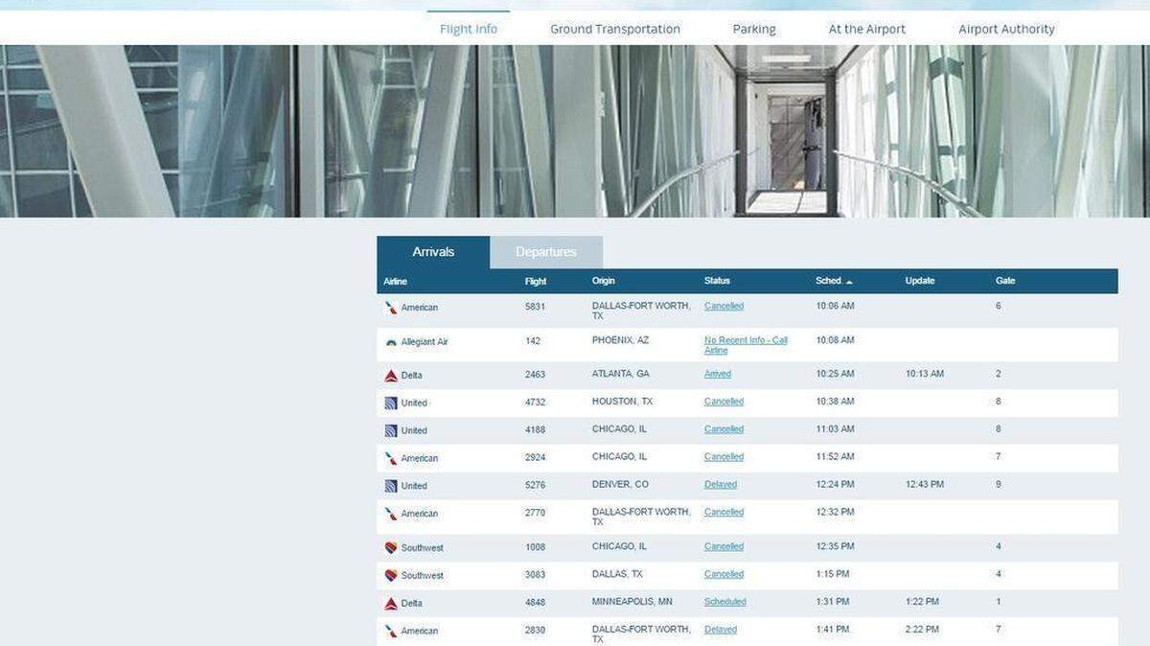Select origin HOUSTON, TX cell

pyautogui.click(x=622, y=402)
